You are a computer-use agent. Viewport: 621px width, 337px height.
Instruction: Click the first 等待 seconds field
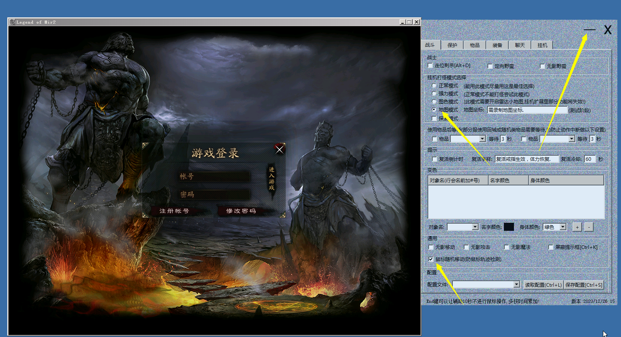click(x=503, y=139)
